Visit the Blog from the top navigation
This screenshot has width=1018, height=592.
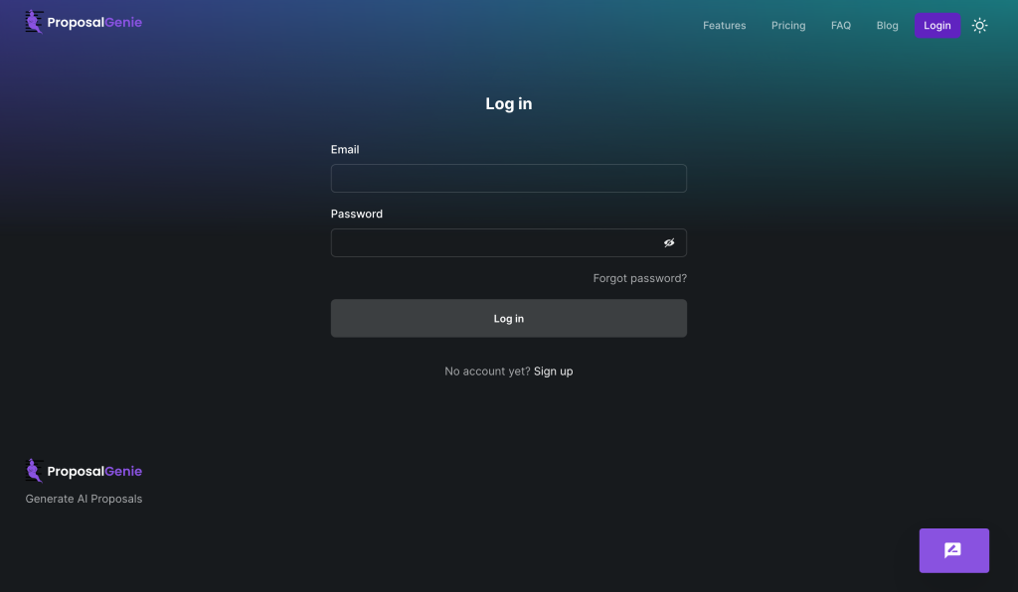point(887,26)
